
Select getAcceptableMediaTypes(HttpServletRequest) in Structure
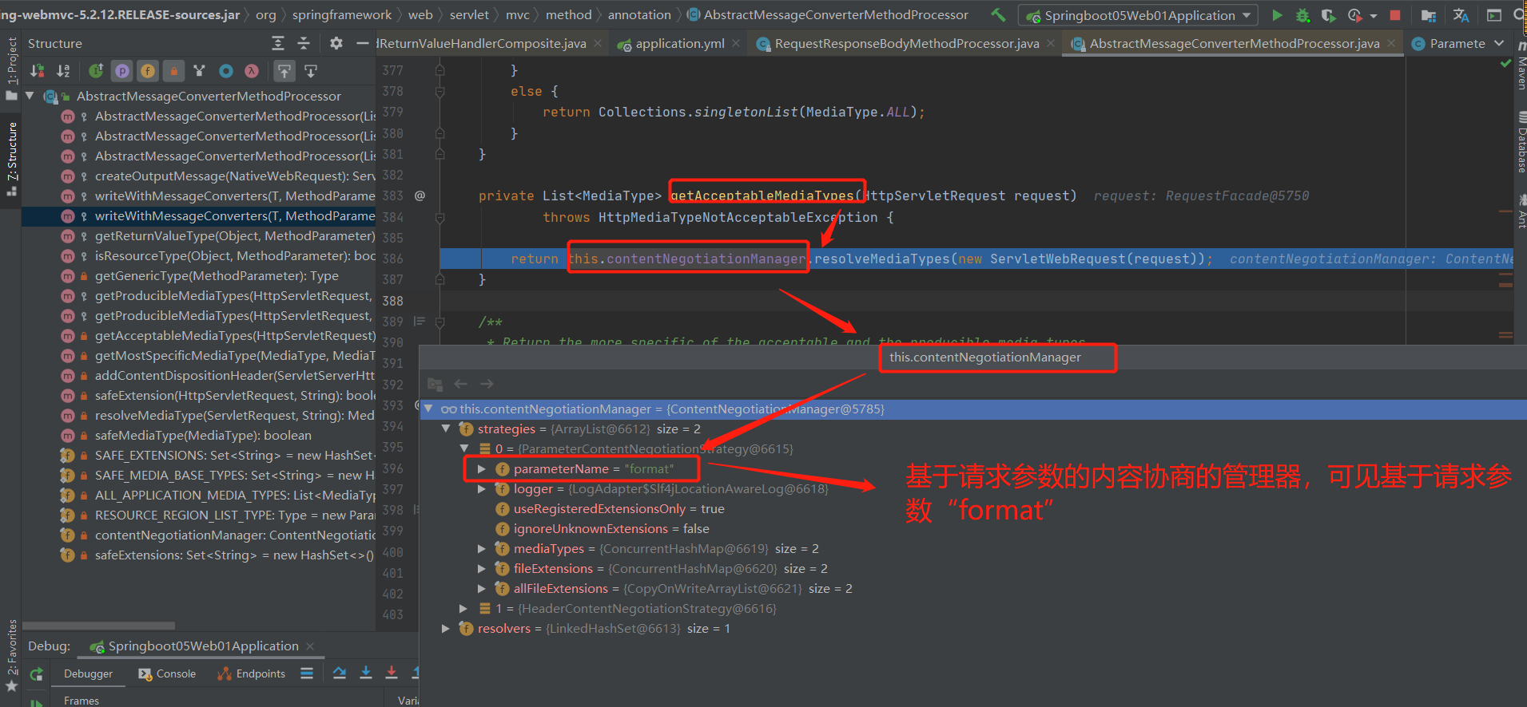pos(235,335)
